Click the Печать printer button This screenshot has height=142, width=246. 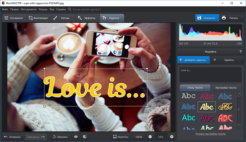(x=230, y=18)
